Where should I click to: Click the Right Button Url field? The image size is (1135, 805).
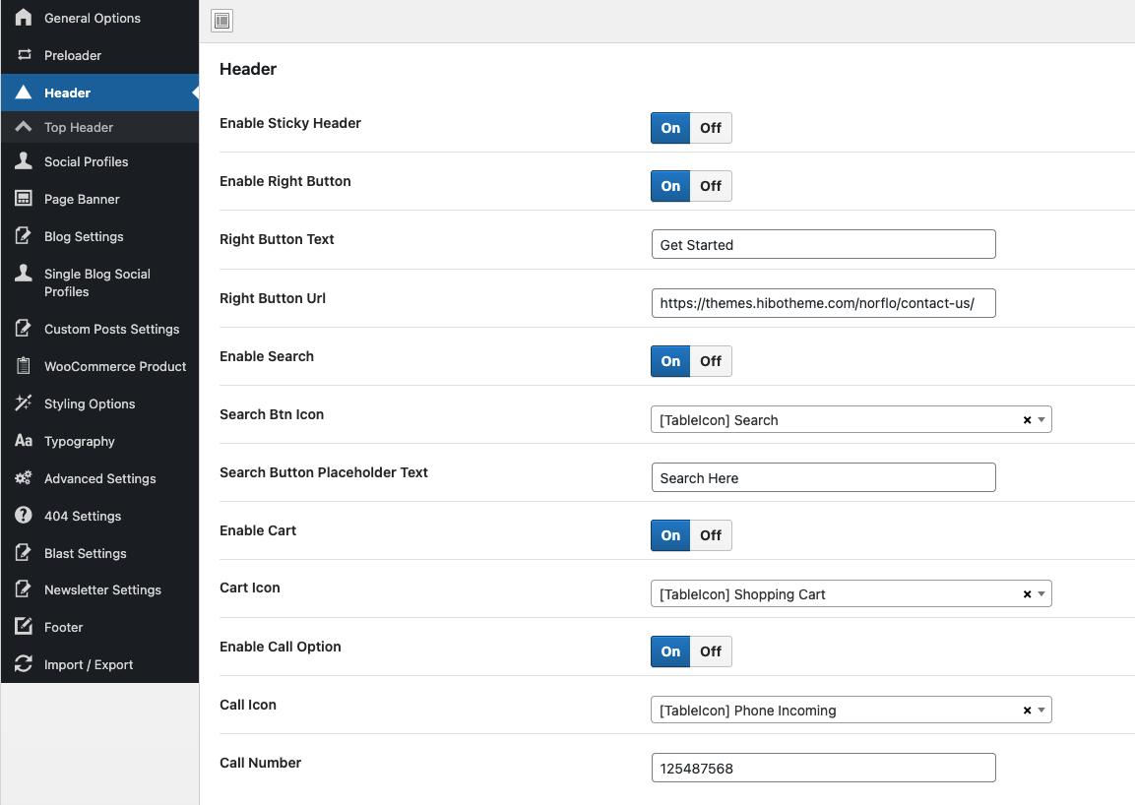click(x=823, y=304)
